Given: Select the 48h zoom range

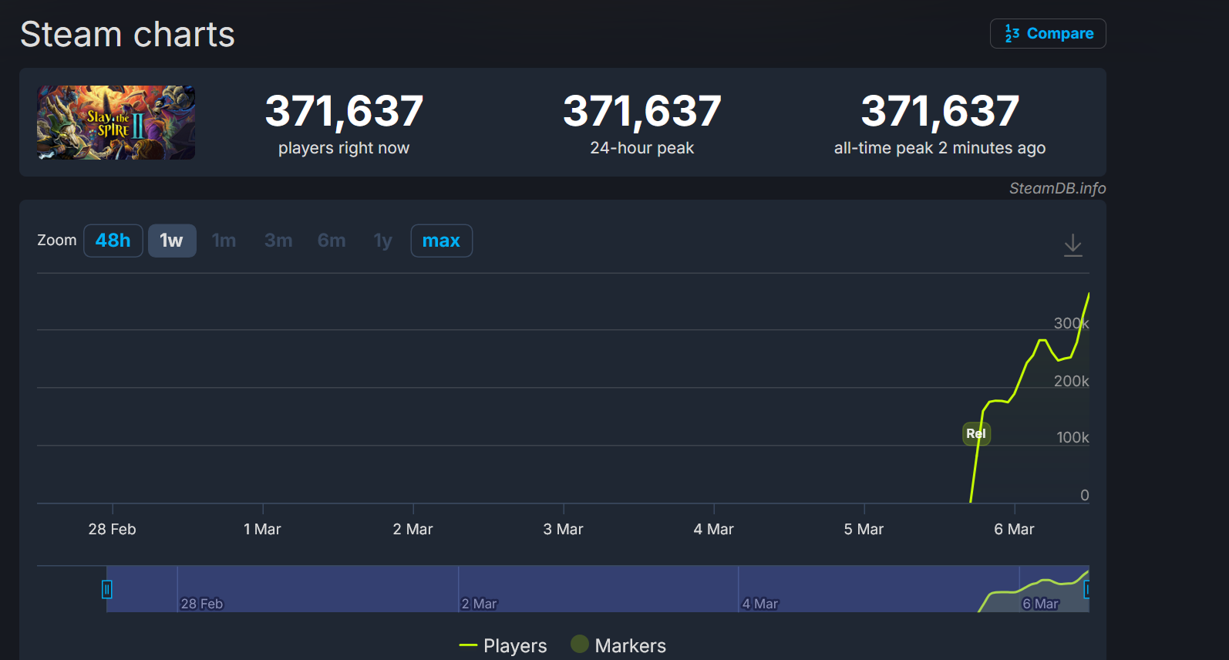Looking at the screenshot, I should tap(113, 241).
